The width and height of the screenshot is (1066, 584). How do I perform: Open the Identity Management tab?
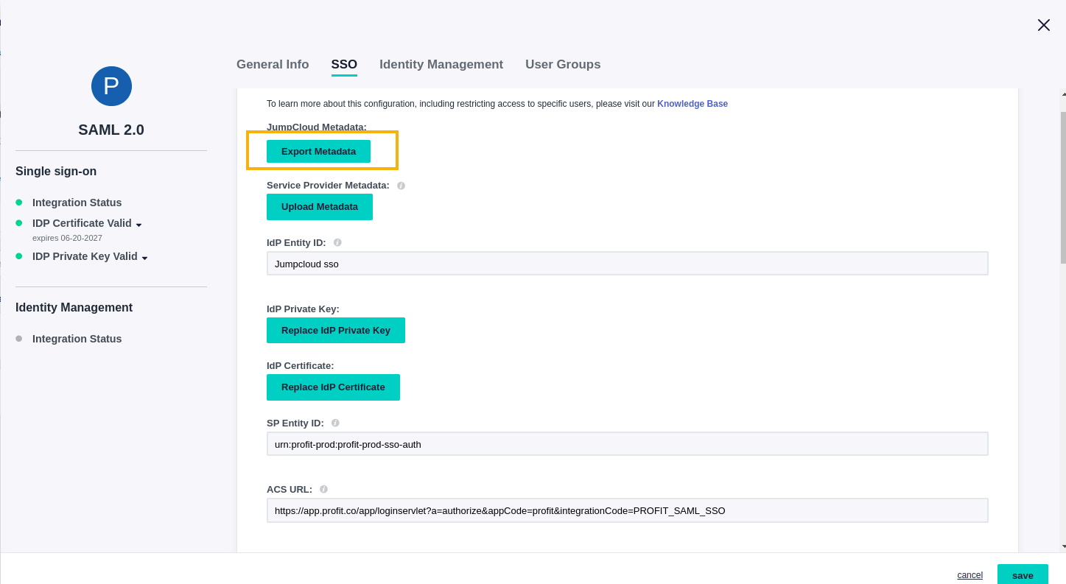pos(441,64)
